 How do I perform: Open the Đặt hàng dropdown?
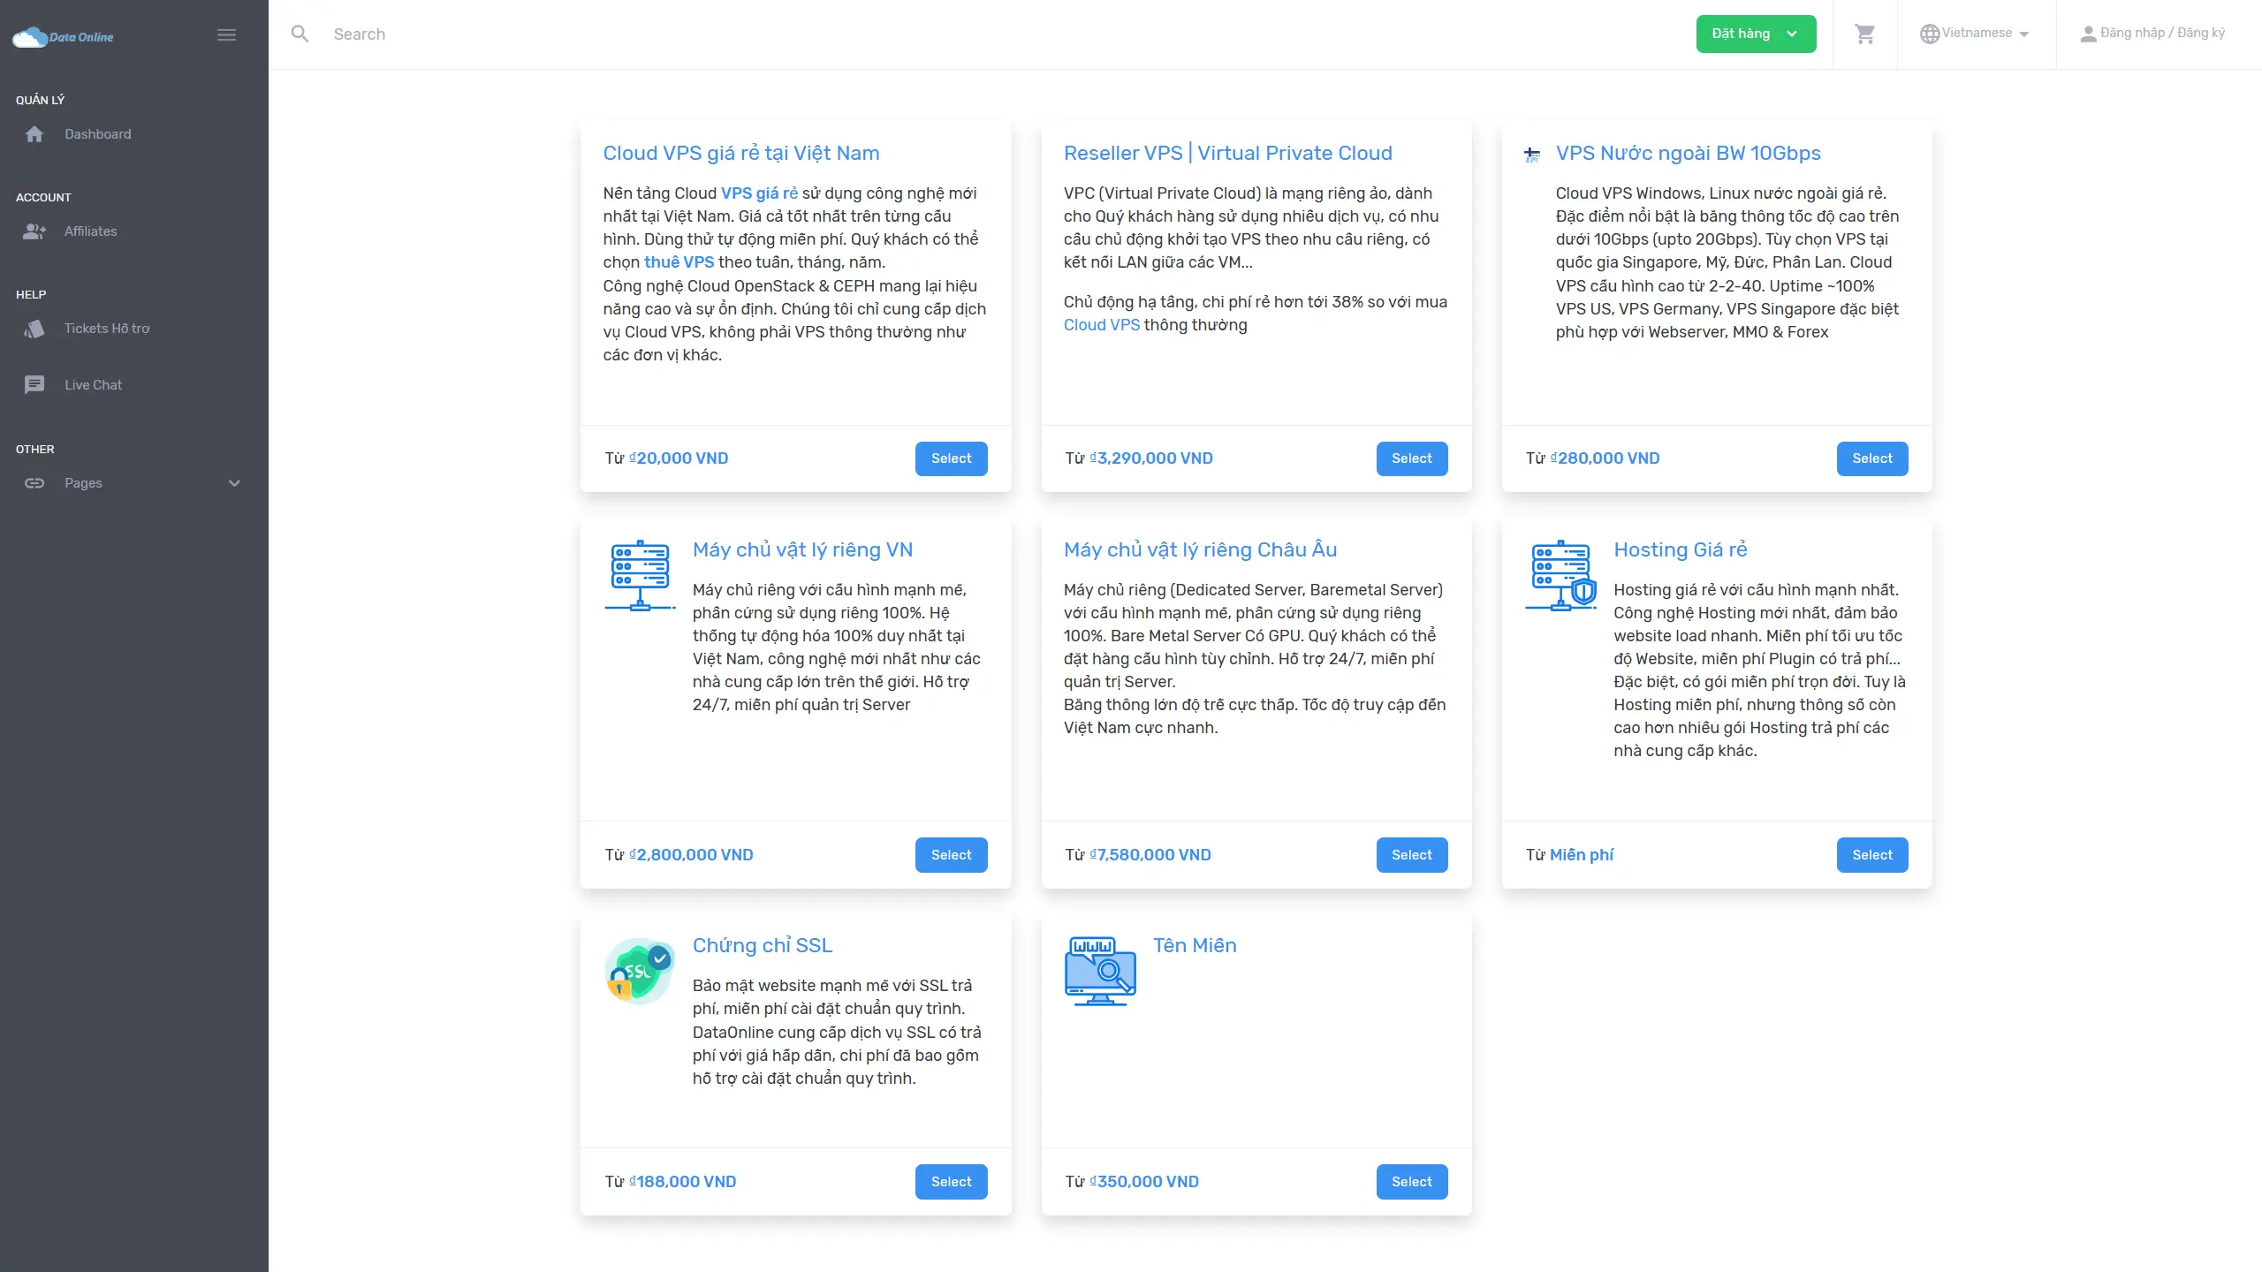click(x=1755, y=34)
